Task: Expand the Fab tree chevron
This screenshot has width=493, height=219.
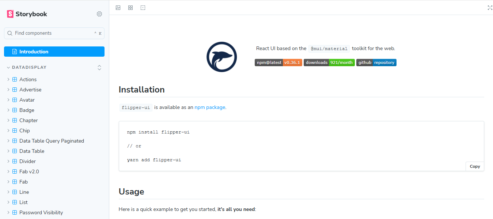Action: click(x=8, y=182)
